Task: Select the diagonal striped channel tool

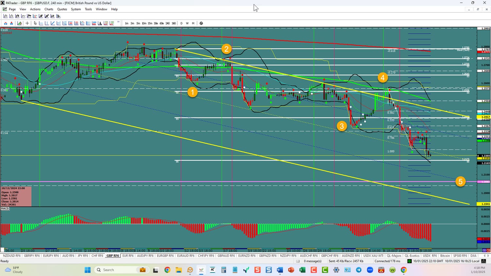Action: (82, 23)
